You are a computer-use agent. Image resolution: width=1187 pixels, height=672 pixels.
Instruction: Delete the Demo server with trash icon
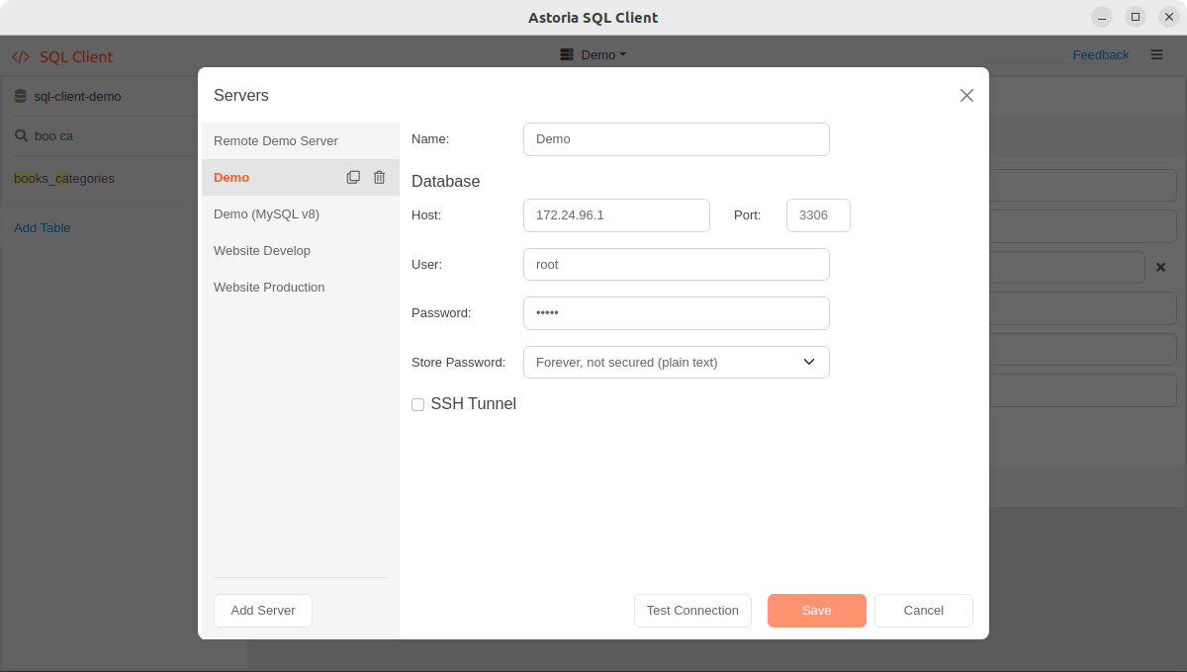pos(379,177)
